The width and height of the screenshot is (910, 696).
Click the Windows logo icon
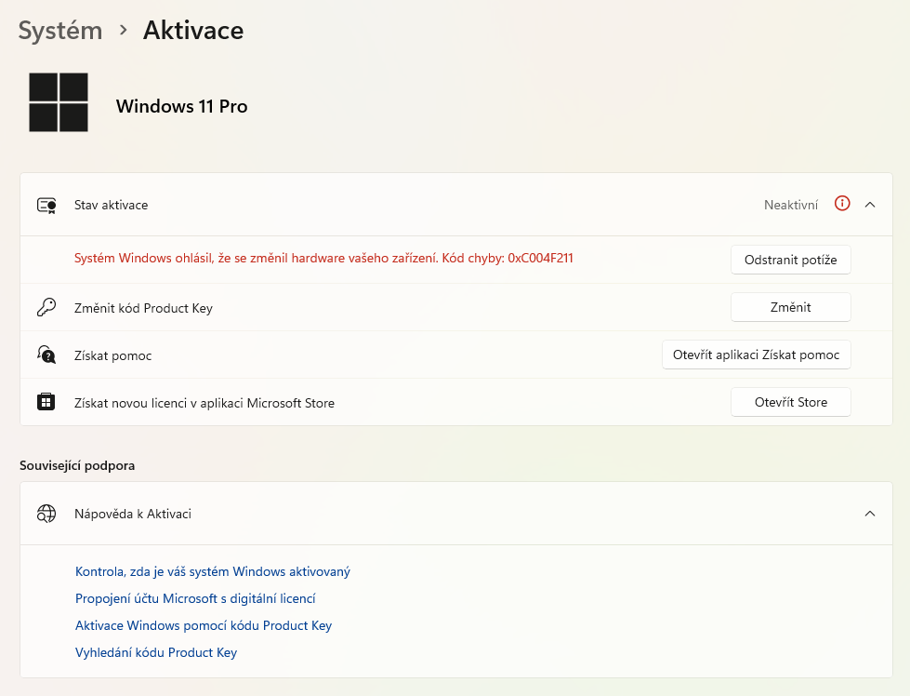59,102
